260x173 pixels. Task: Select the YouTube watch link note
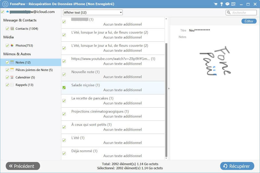coord(113,61)
